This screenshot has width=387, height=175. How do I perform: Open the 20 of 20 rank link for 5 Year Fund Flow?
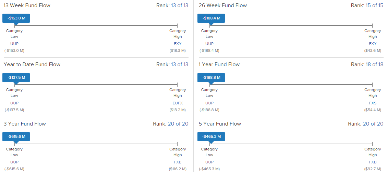[x=373, y=123]
